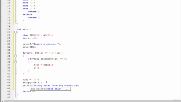Click the "A[y] = '\0';" line
Image resolution: width=181 pixels, height=102 pixels.
(x=31, y=80)
